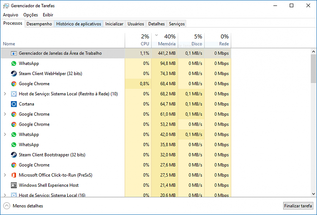Viewport: 317px width, 215px height.
Task: Click the Chrome icon in the 68,4 MB row
Action: pos(14,84)
